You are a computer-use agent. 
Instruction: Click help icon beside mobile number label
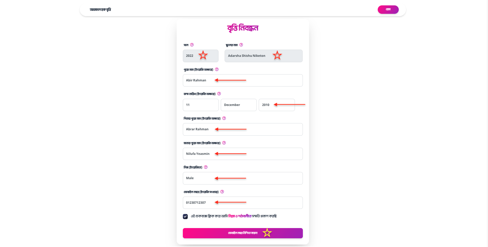click(222, 192)
